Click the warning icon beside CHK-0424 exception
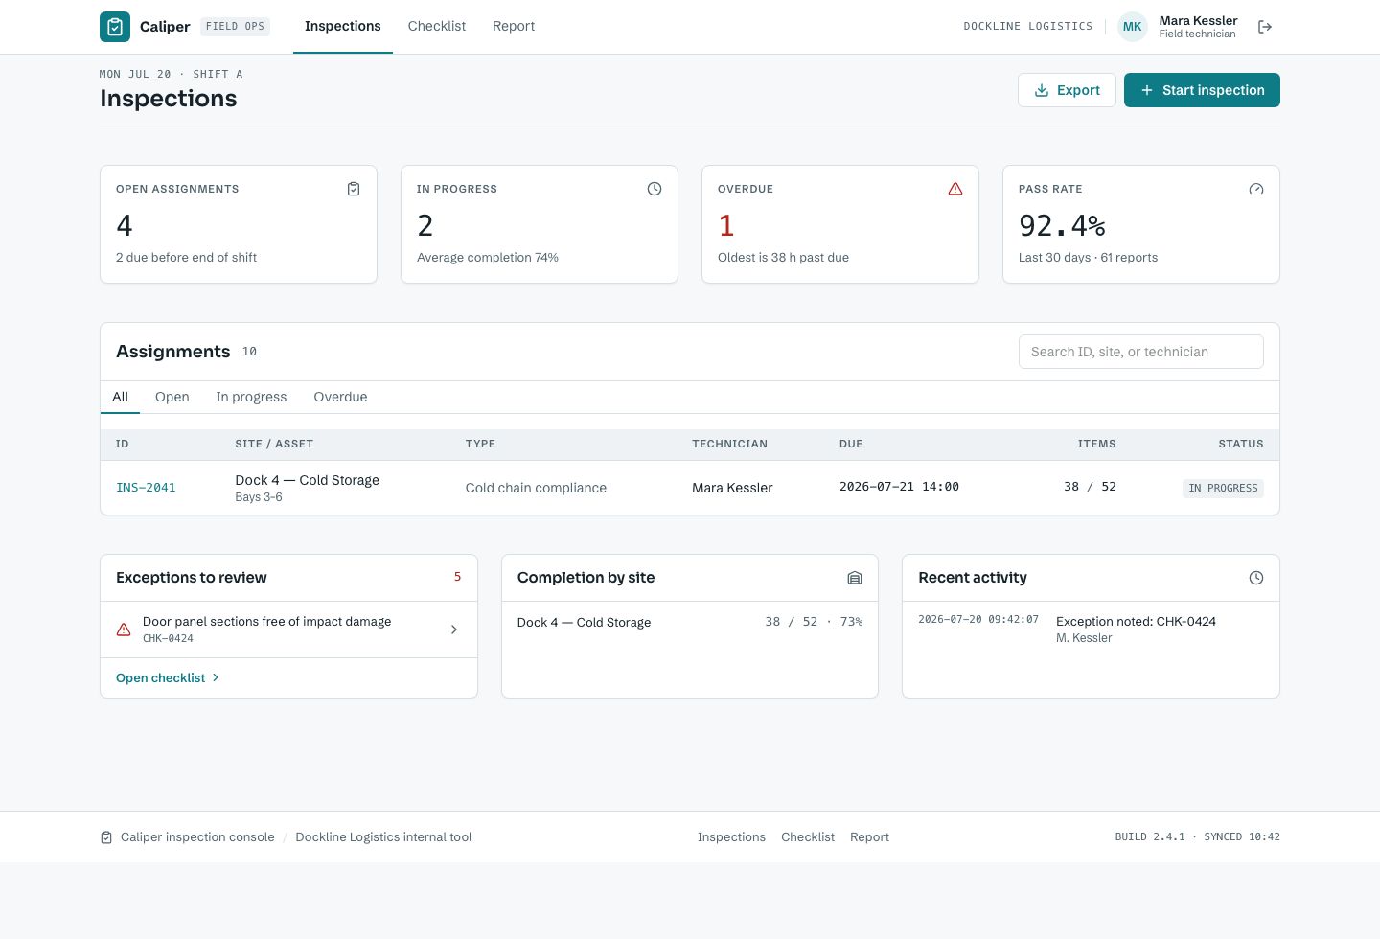Viewport: 1380px width, 939px height. 124,630
